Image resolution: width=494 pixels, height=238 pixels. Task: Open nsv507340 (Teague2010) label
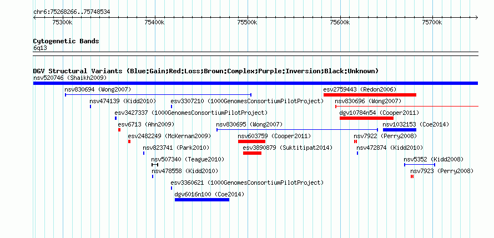188,159
